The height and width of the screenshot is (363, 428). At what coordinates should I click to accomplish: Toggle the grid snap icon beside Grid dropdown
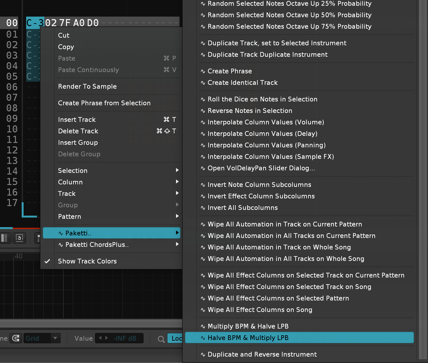coord(16,338)
